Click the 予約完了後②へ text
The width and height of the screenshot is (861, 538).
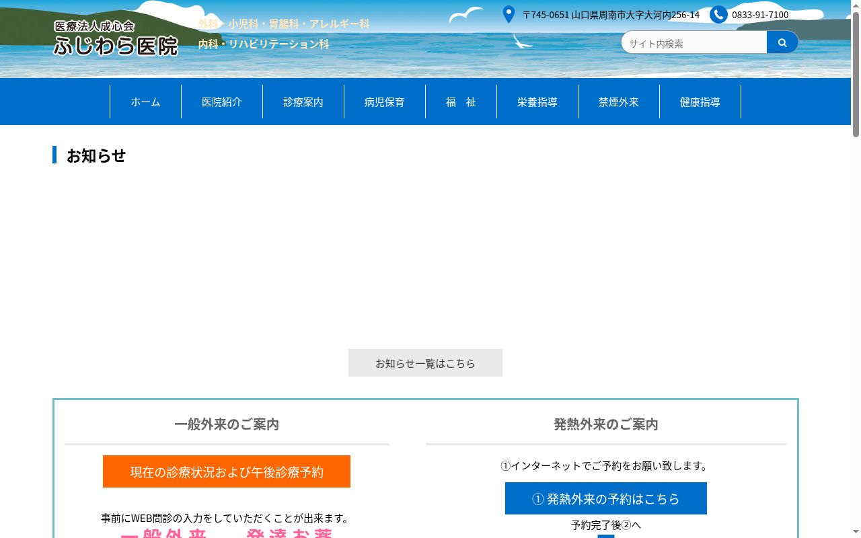click(606, 525)
